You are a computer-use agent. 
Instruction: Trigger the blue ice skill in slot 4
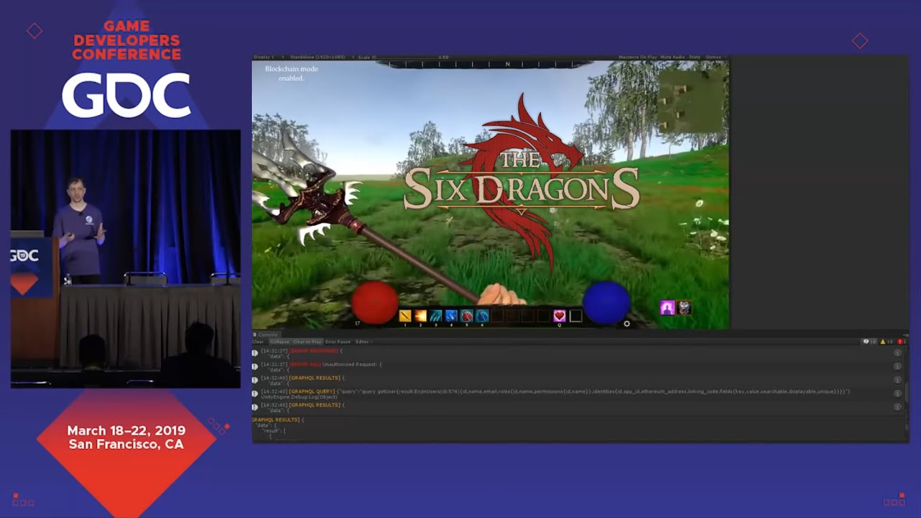451,316
